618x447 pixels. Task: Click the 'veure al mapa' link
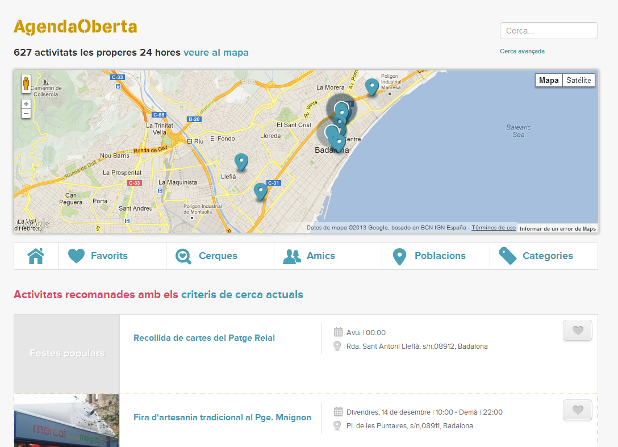(216, 53)
